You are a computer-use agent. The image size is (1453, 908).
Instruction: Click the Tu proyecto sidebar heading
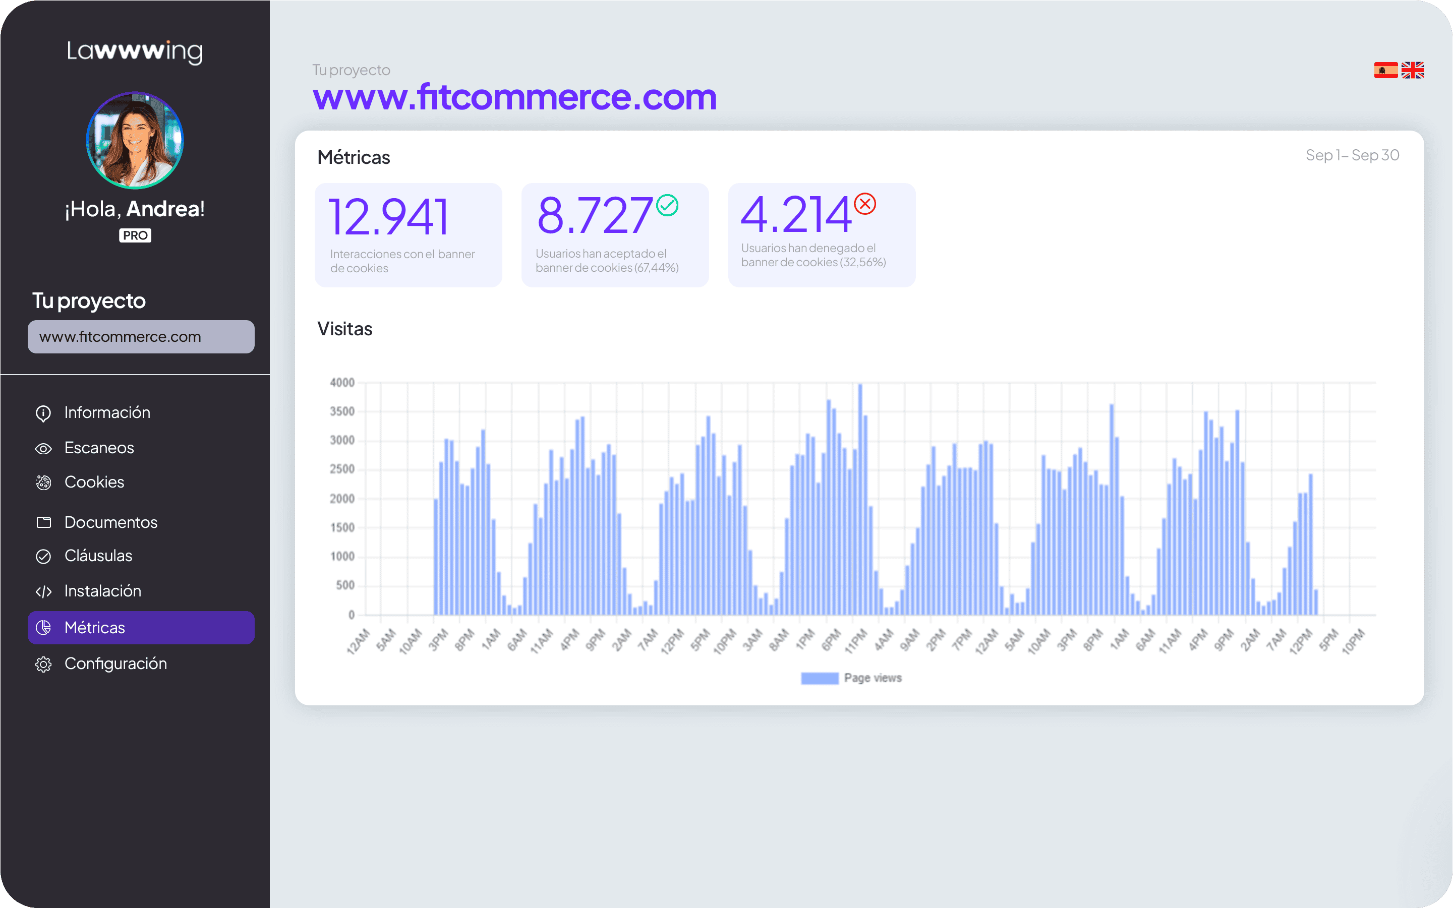coord(89,301)
